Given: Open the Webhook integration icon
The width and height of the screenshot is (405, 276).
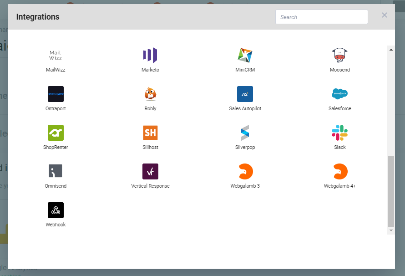Looking at the screenshot, I should 56,210.
